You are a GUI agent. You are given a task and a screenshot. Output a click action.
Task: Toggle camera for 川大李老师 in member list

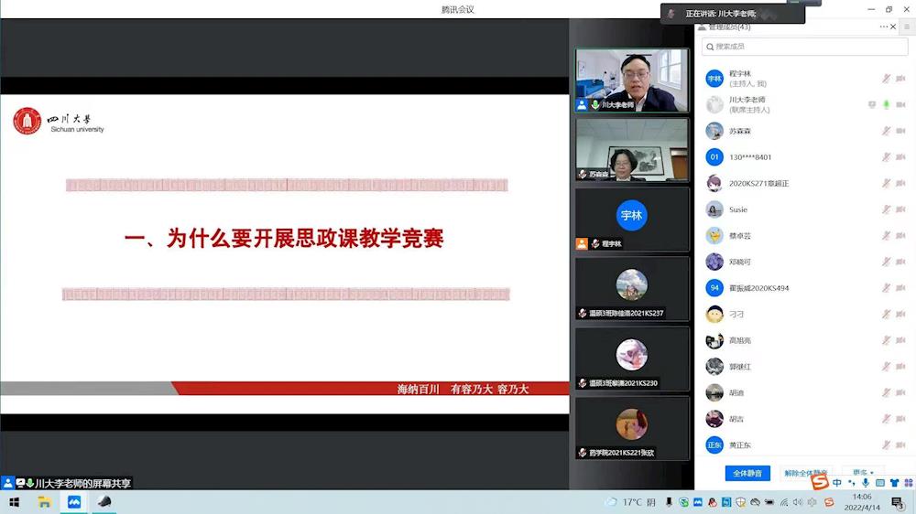(x=900, y=104)
